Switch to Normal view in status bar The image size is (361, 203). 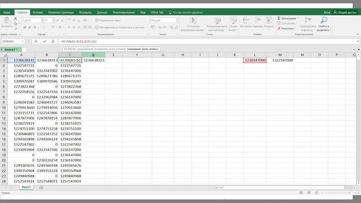(301, 193)
